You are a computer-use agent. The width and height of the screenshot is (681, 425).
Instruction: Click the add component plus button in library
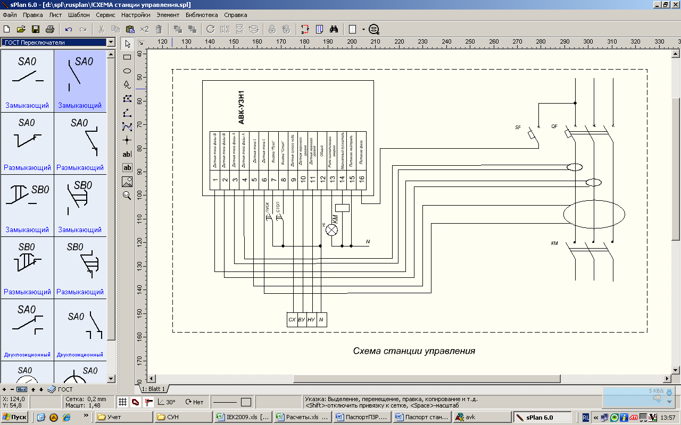click(x=4, y=389)
